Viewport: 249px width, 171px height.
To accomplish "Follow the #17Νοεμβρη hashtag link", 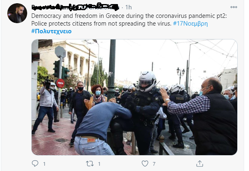I will 190,24.
